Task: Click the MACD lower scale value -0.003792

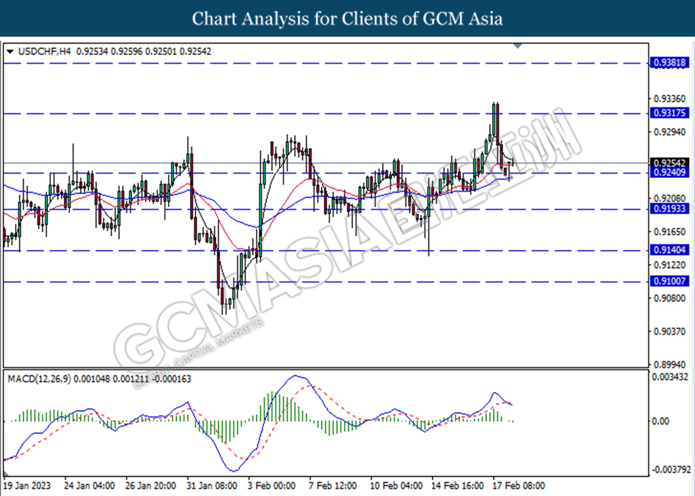Action: tap(671, 470)
